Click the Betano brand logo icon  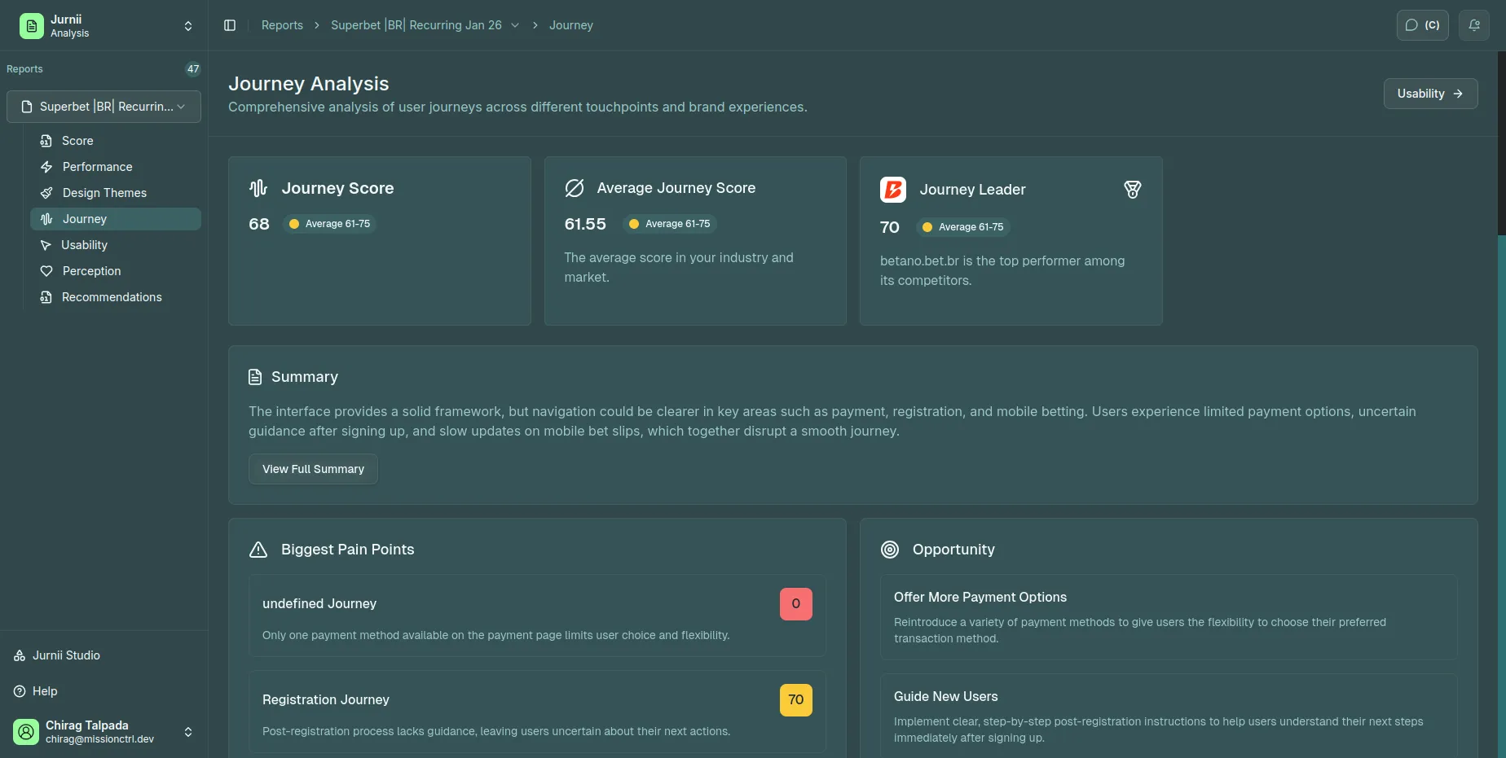point(893,190)
